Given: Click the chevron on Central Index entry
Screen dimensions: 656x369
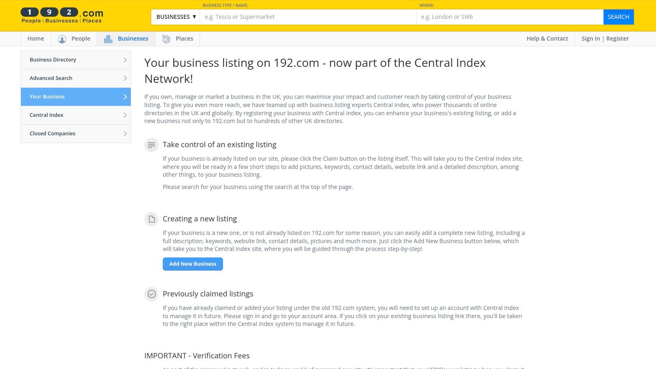Looking at the screenshot, I should pyautogui.click(x=125, y=115).
